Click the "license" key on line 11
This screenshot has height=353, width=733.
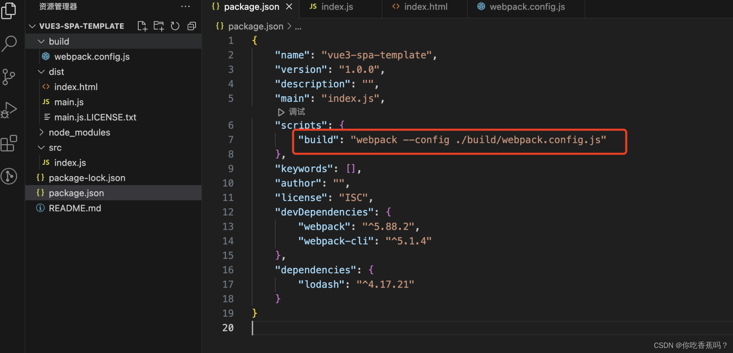click(x=301, y=197)
